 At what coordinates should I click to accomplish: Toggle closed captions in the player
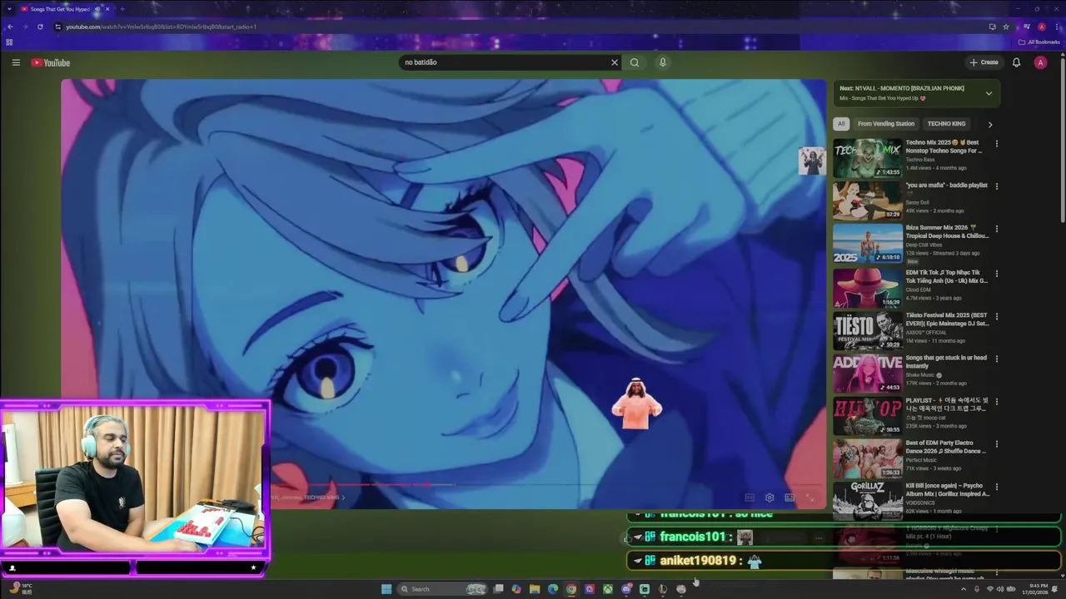(x=750, y=498)
